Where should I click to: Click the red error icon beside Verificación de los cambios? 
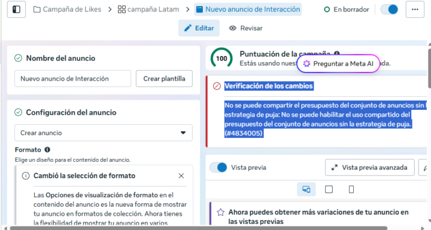point(217,86)
